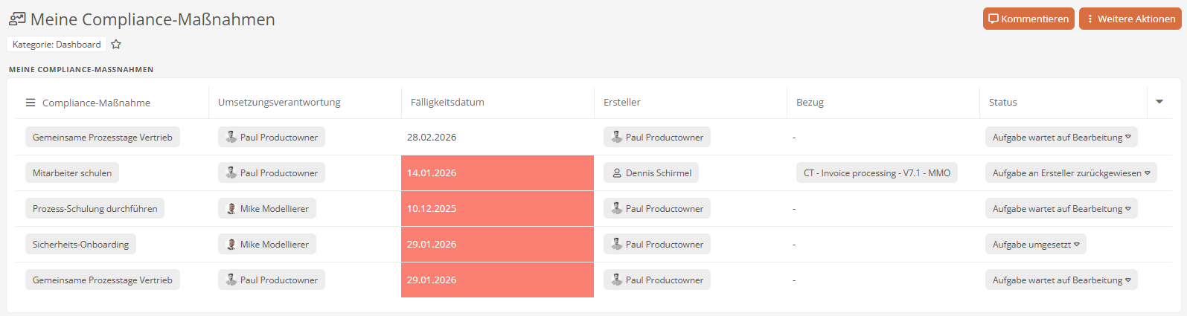
Task: Click the dashboard icon beside the page title
Action: 17,19
